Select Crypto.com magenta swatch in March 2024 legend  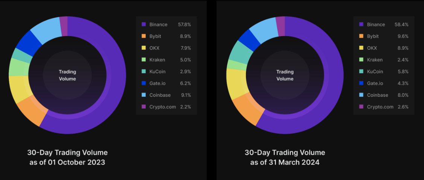point(361,107)
